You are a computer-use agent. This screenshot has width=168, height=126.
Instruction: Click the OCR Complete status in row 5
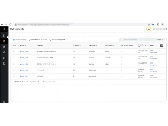pyautogui.click(x=153, y=76)
